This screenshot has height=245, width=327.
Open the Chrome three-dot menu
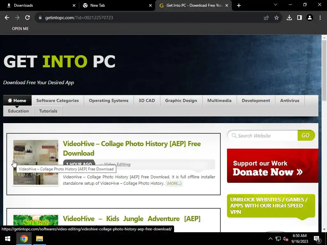point(320,18)
